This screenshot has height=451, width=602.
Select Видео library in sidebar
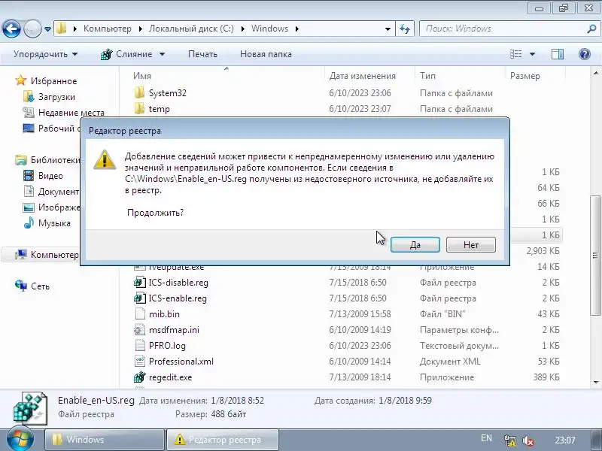[50, 176]
